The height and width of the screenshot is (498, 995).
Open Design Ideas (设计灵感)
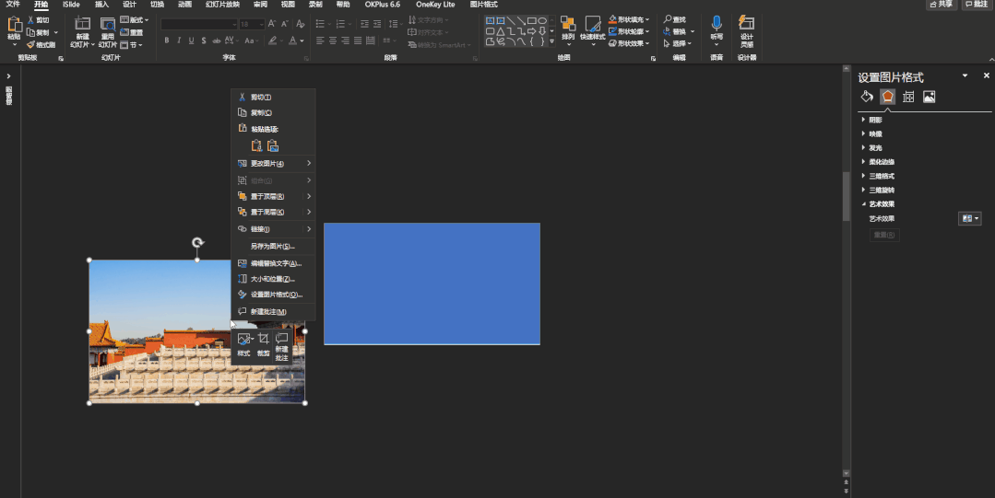point(747,31)
